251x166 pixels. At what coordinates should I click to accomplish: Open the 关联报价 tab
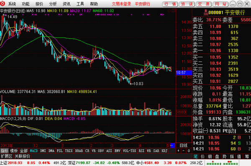(x=23, y=156)
